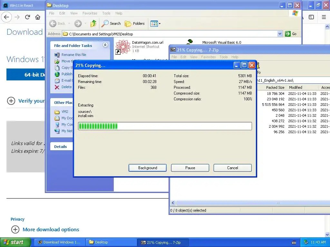Switch to Download Windows 11 taskbar item

[60, 242]
